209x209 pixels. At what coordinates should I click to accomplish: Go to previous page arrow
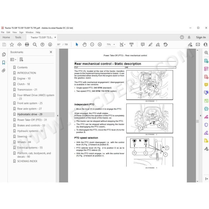pyautogui.click(x=42, y=44)
